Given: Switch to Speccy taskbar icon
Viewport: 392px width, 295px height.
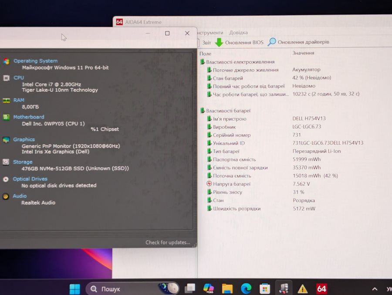Looking at the screenshot, I should tap(284, 288).
